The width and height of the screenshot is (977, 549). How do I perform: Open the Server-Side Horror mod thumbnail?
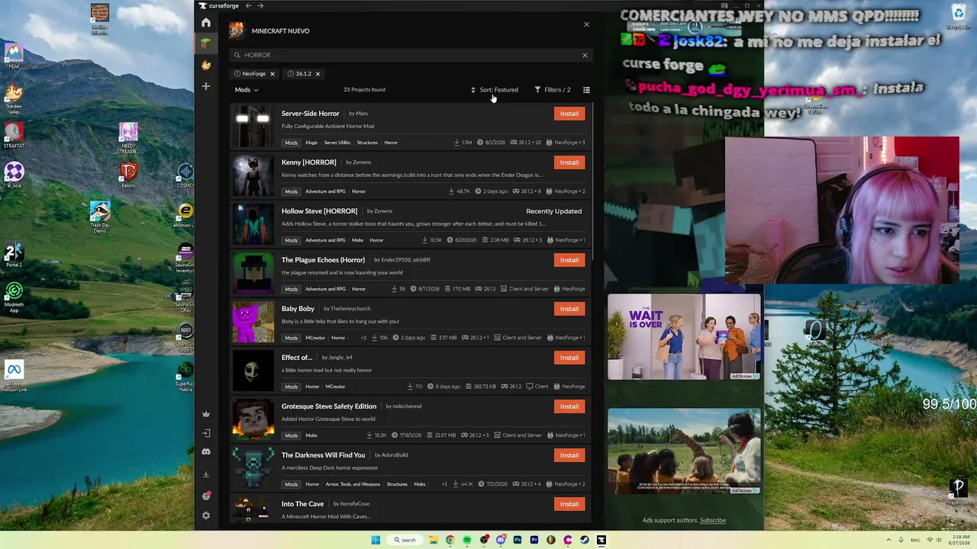(x=253, y=127)
